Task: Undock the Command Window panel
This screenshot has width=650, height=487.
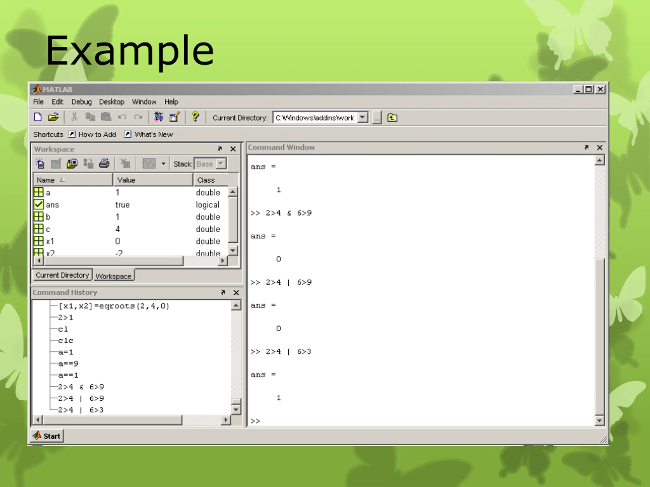Action: [587, 147]
